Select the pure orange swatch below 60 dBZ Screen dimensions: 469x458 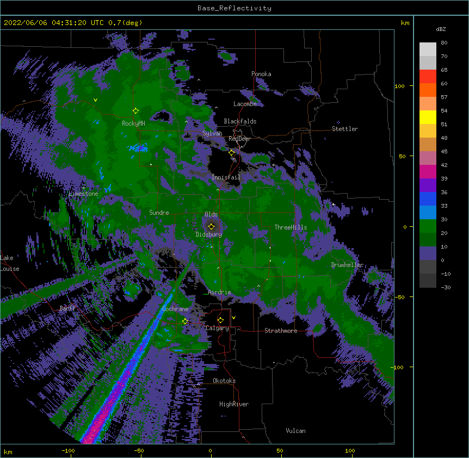(428, 90)
